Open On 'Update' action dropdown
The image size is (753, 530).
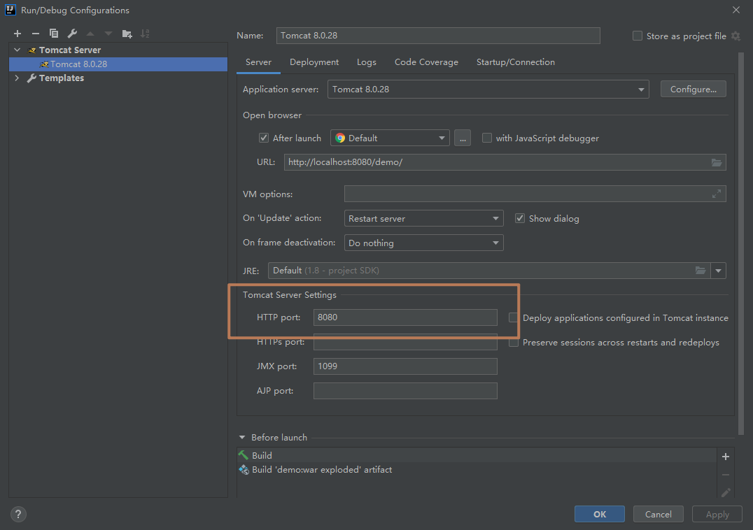coord(423,218)
